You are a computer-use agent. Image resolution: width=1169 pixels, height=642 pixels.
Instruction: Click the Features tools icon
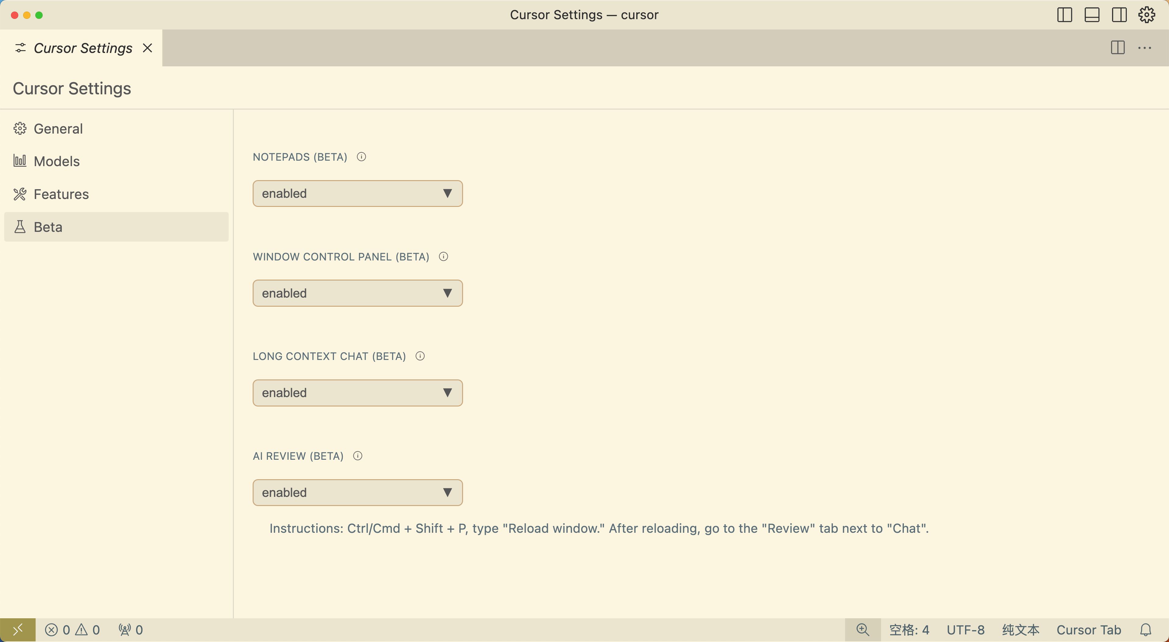click(x=20, y=194)
